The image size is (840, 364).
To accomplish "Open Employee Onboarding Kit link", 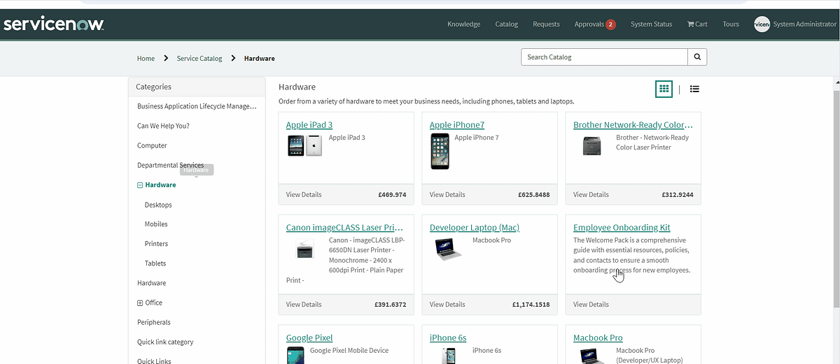I will pos(622,228).
